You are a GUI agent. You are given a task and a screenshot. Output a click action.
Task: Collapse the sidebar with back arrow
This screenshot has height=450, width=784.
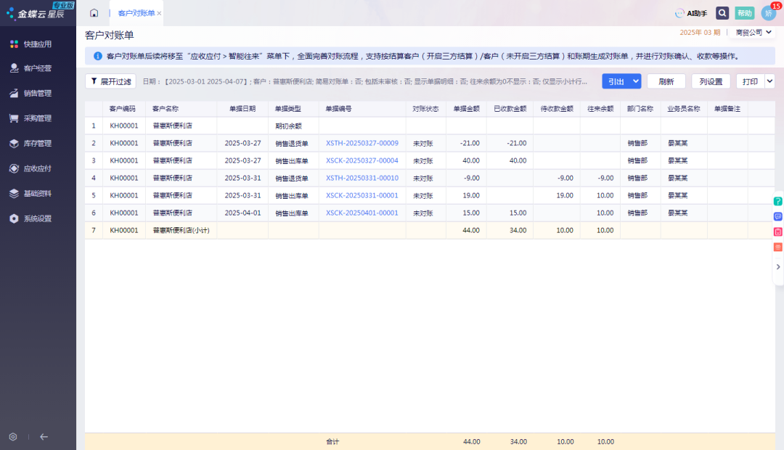pos(44,436)
